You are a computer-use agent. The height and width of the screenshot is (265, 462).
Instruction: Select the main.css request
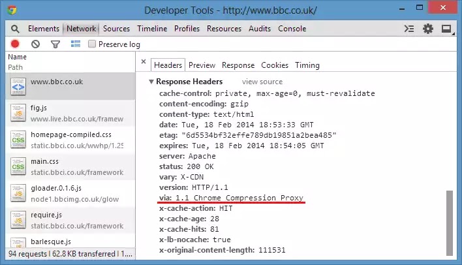[70, 166]
